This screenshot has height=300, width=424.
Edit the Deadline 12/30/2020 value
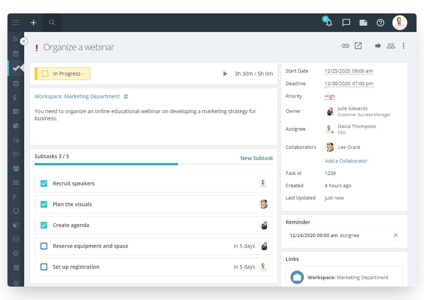349,84
